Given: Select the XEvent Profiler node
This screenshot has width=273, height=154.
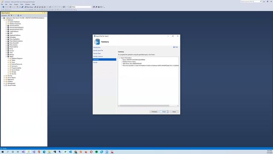Looking at the screenshot, I should tap(12, 86).
